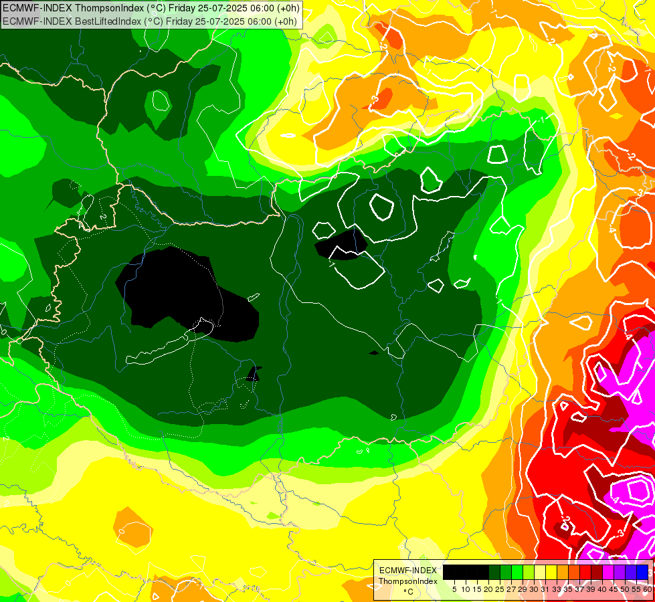Click the legend tick value 30
The width and height of the screenshot is (655, 602).
535,589
